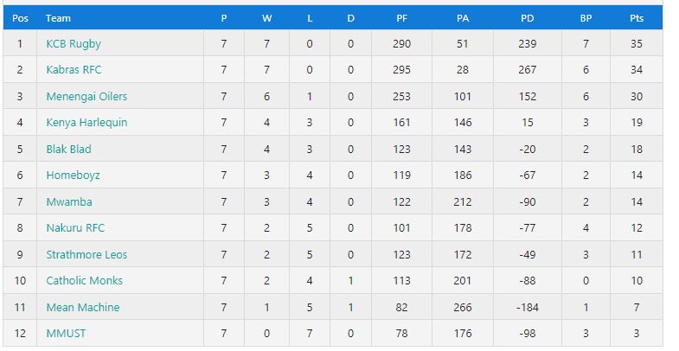The width and height of the screenshot is (679, 351).
Task: Click Catholic Monks team name
Action: (x=85, y=280)
